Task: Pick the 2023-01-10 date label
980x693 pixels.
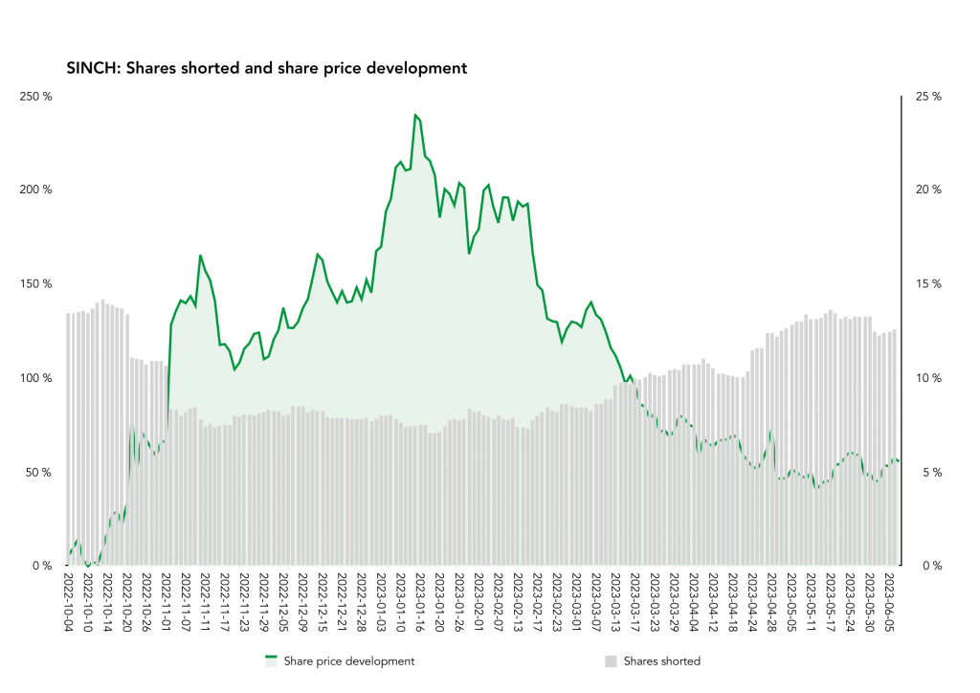Action: (401, 602)
